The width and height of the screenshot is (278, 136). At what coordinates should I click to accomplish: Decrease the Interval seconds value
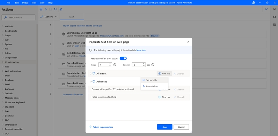pos(144,66)
